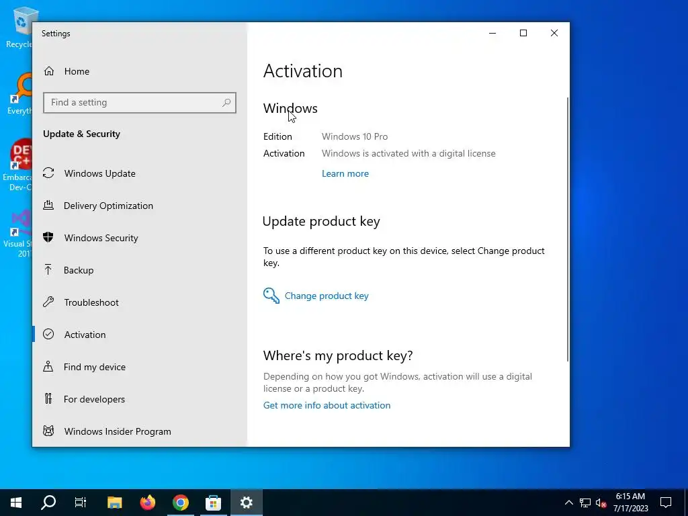Image resolution: width=688 pixels, height=516 pixels.
Task: Launch Google Chrome from the taskbar
Action: point(180,503)
